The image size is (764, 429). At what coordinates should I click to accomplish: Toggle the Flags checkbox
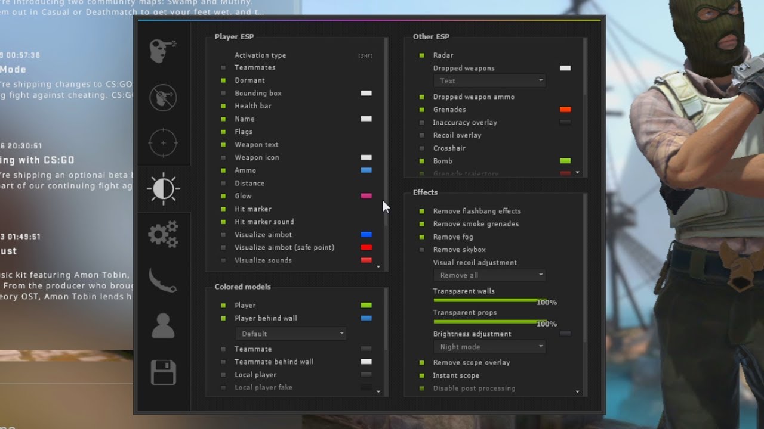223,132
